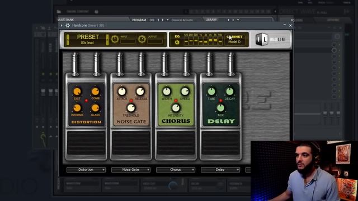Toggle the Noise Gate pedal footswitch
This screenshot has height=201, width=358.
[131, 143]
